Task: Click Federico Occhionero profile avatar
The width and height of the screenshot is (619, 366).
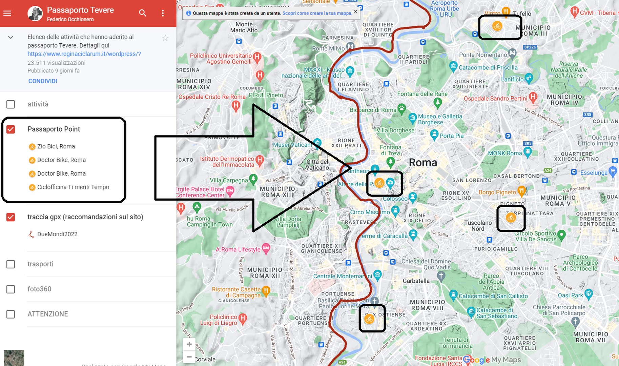Action: (35, 13)
